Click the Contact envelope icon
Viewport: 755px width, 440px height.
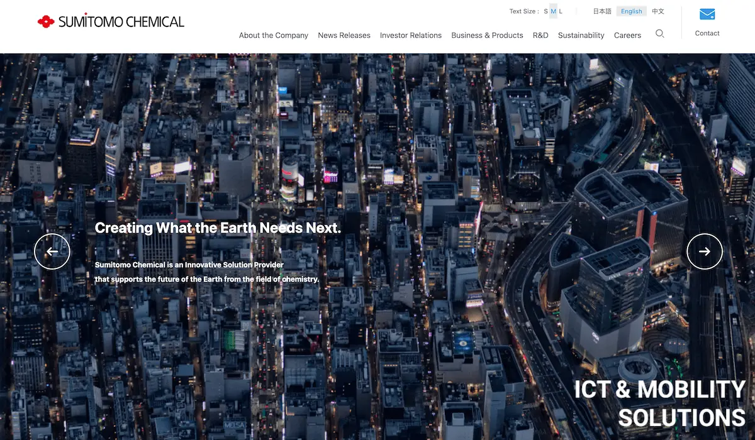pos(707,14)
